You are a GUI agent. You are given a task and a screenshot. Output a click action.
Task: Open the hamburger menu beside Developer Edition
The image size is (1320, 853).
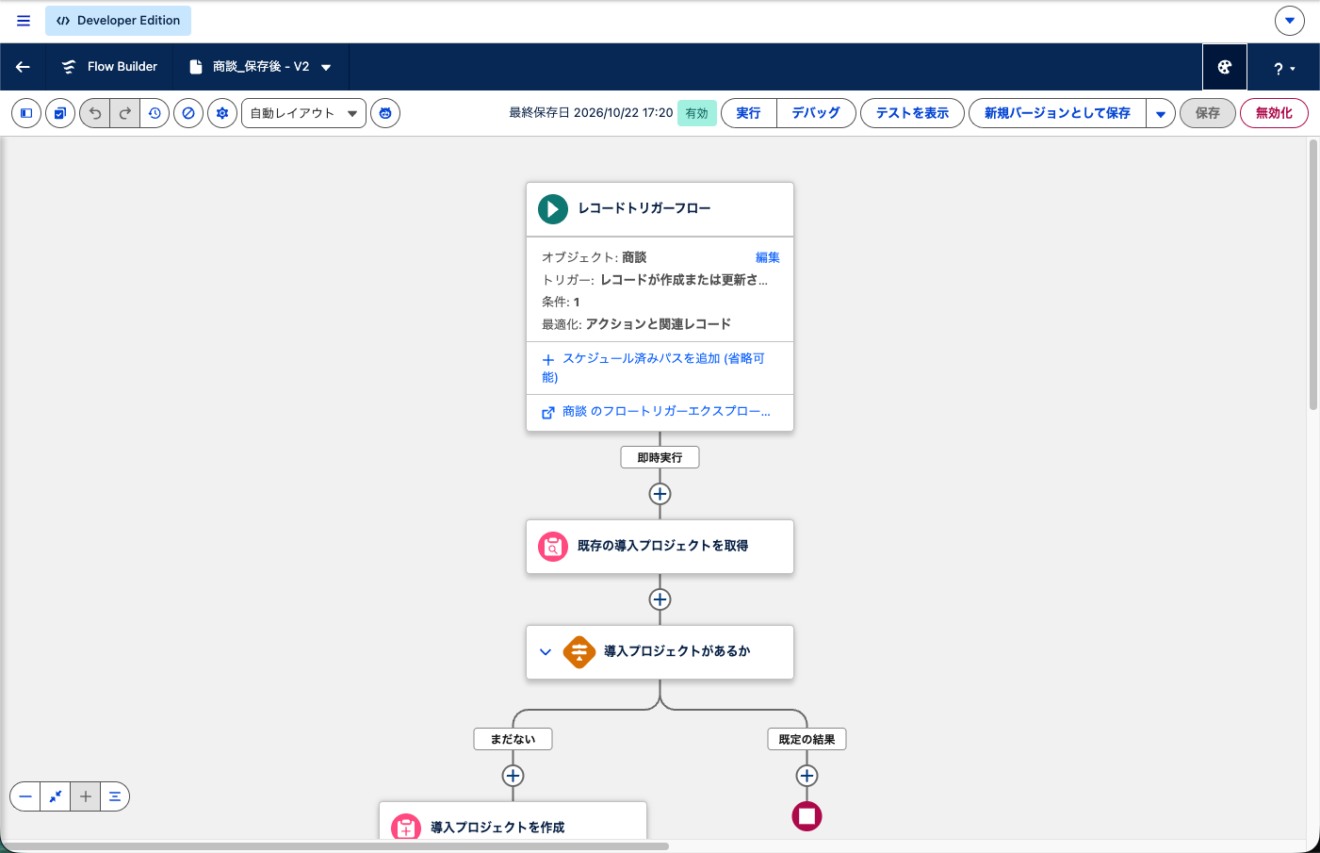pos(24,20)
